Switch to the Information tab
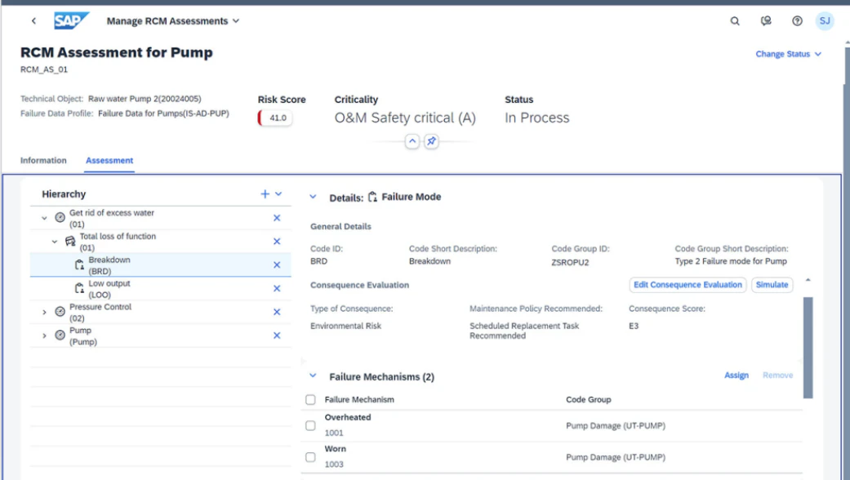 click(x=43, y=160)
